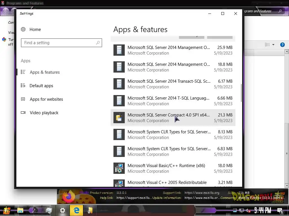Click the 8.13 MB size value
Image resolution: width=289 pixels, height=216 pixels.
pyautogui.click(x=225, y=132)
